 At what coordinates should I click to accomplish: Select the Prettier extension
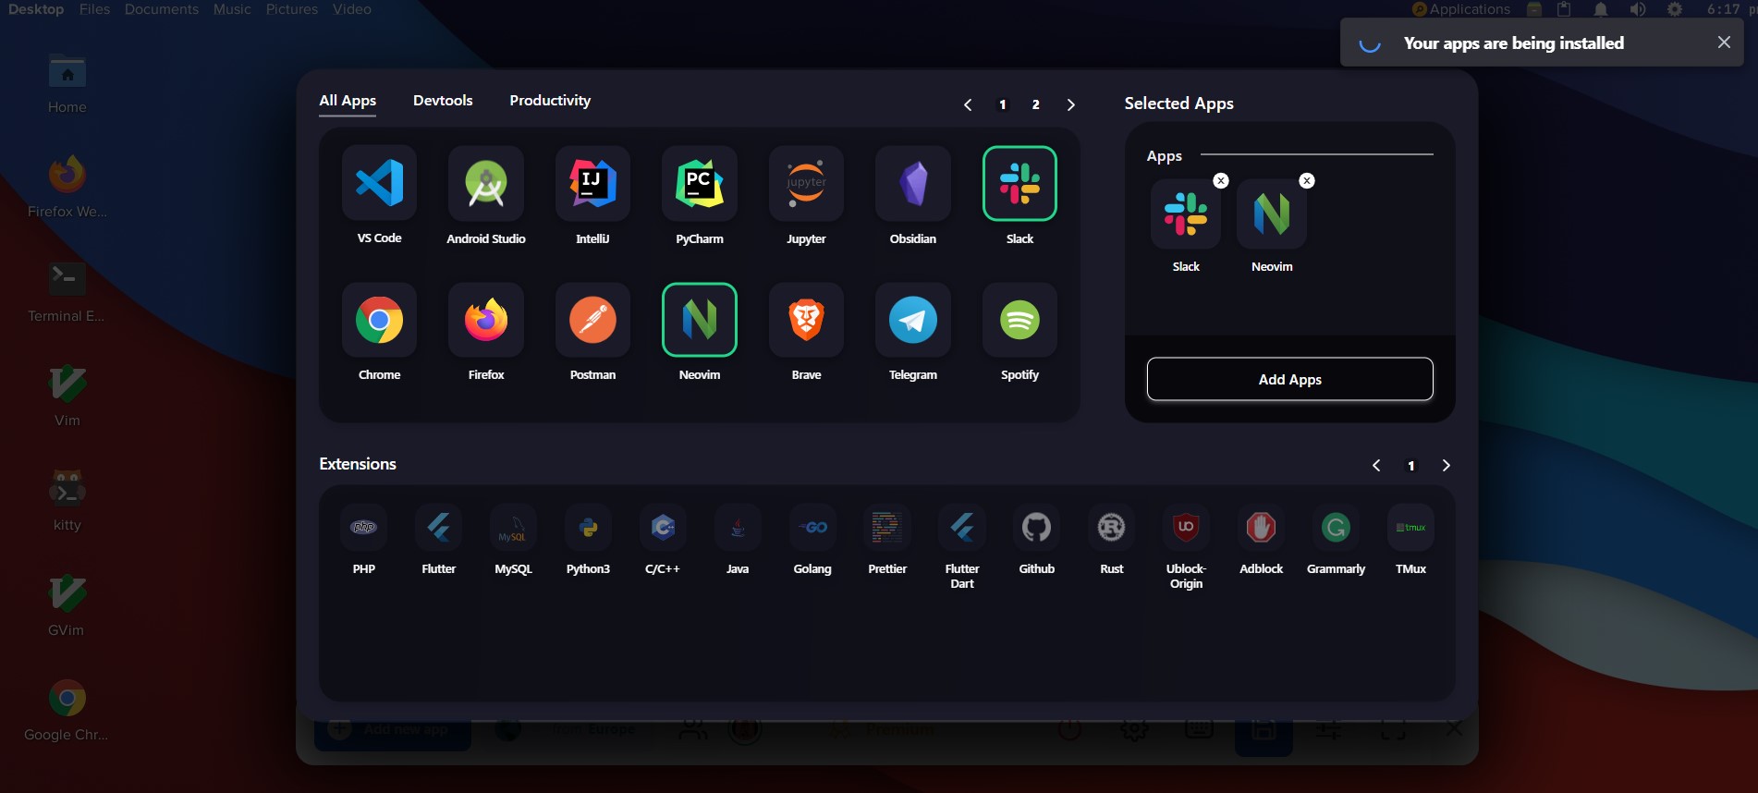(887, 528)
